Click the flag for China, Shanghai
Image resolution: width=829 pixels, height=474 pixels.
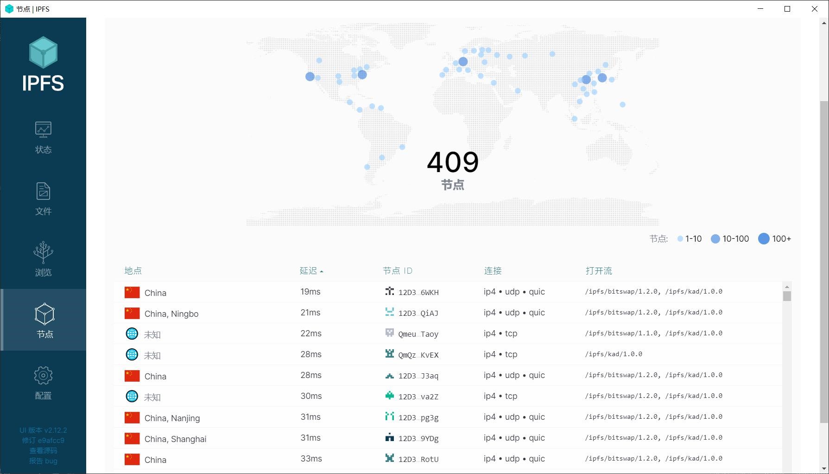click(132, 438)
